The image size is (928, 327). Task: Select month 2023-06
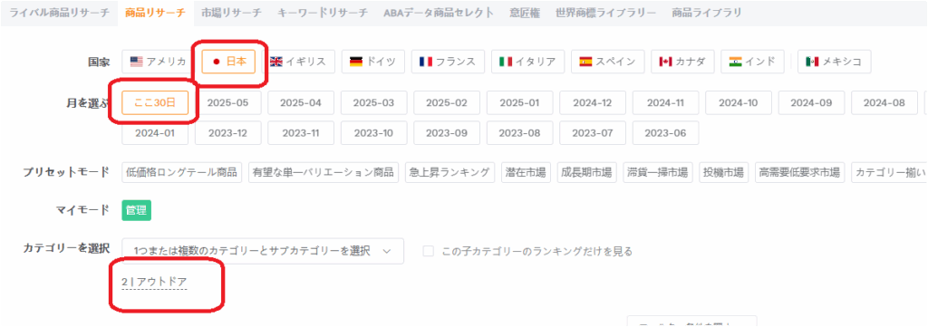tap(665, 133)
